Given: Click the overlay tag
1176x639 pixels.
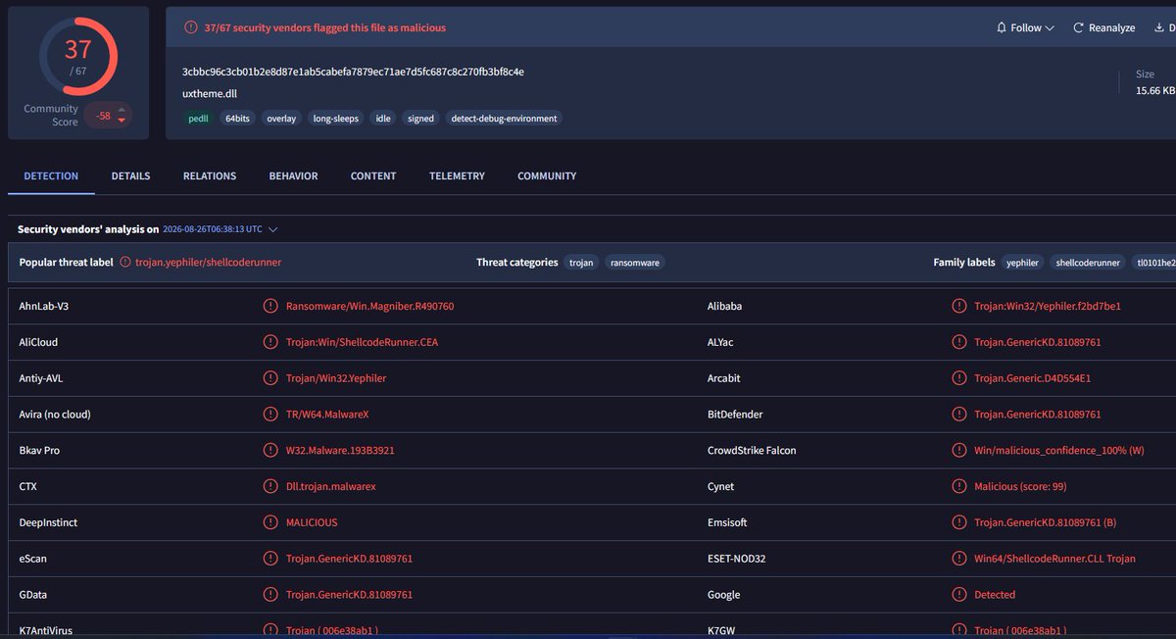Looking at the screenshot, I should (x=281, y=119).
